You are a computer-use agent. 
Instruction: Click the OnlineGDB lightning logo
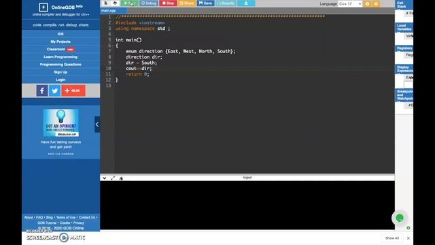(x=43, y=7)
